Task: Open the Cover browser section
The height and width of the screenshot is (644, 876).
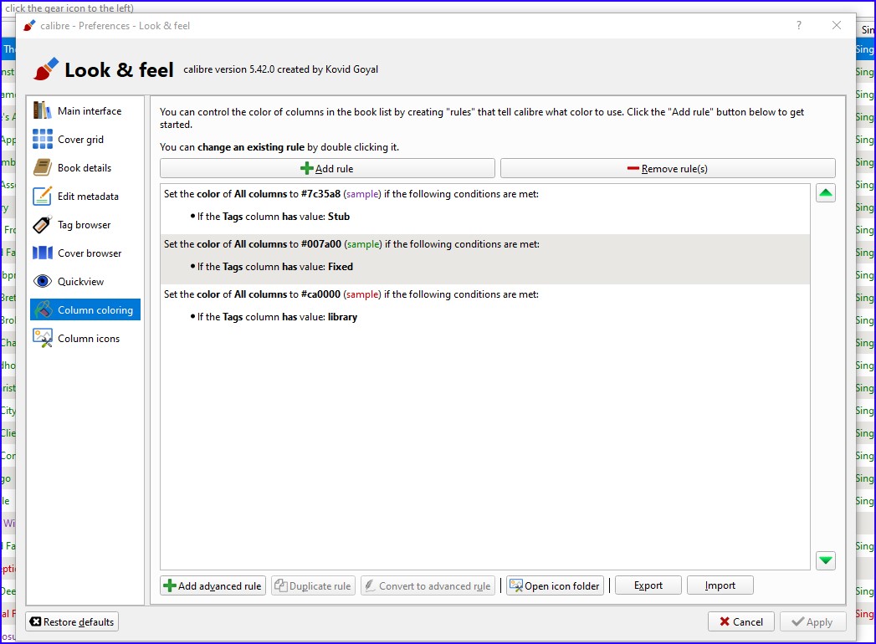Action: (x=85, y=253)
